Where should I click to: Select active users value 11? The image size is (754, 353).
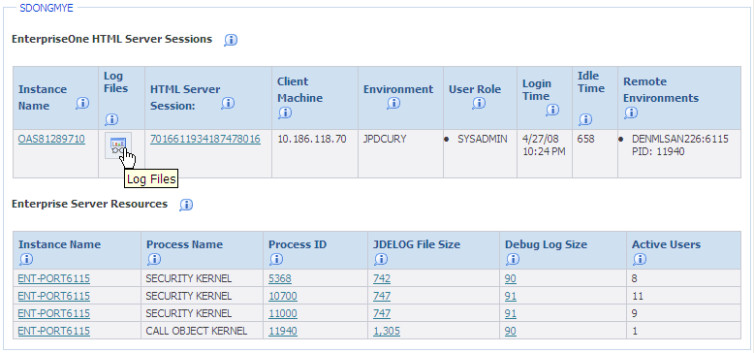638,296
